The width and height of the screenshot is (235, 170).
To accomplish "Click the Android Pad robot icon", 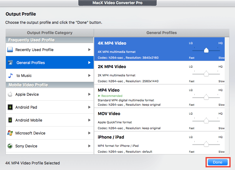I will pos(10,107).
